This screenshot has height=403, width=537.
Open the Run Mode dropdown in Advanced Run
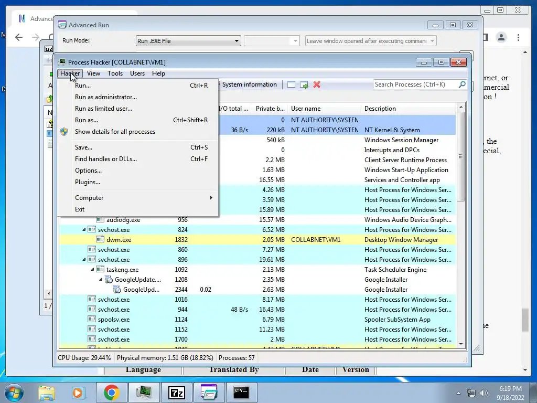tap(188, 41)
